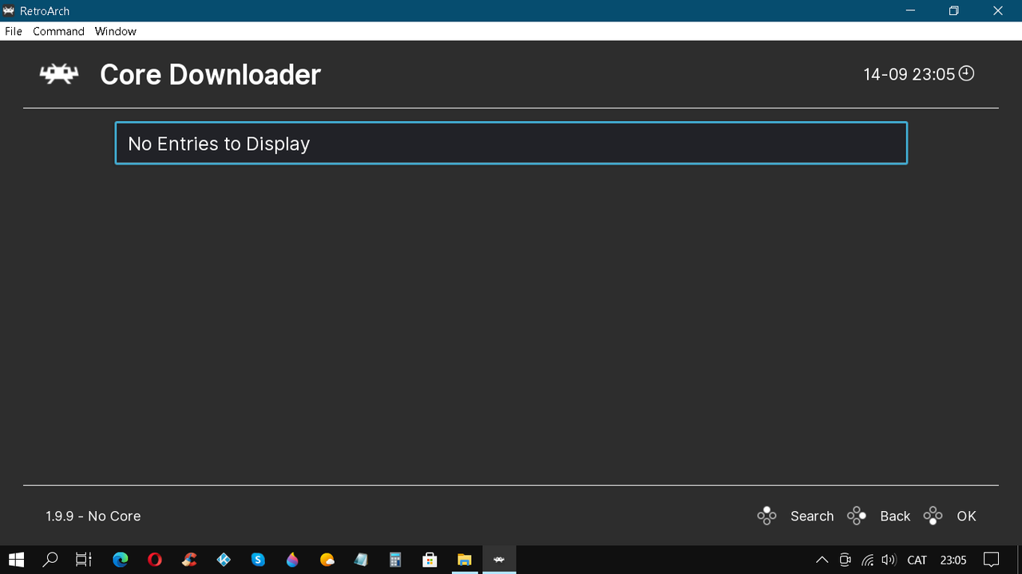Restore down the RetroArch window
The image size is (1022, 574).
954,11
